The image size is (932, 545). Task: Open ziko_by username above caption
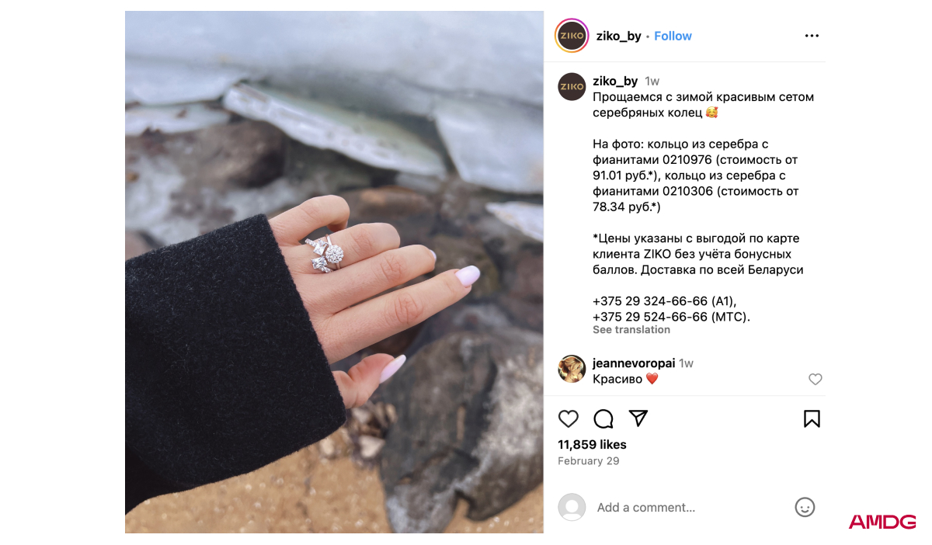[x=615, y=81]
